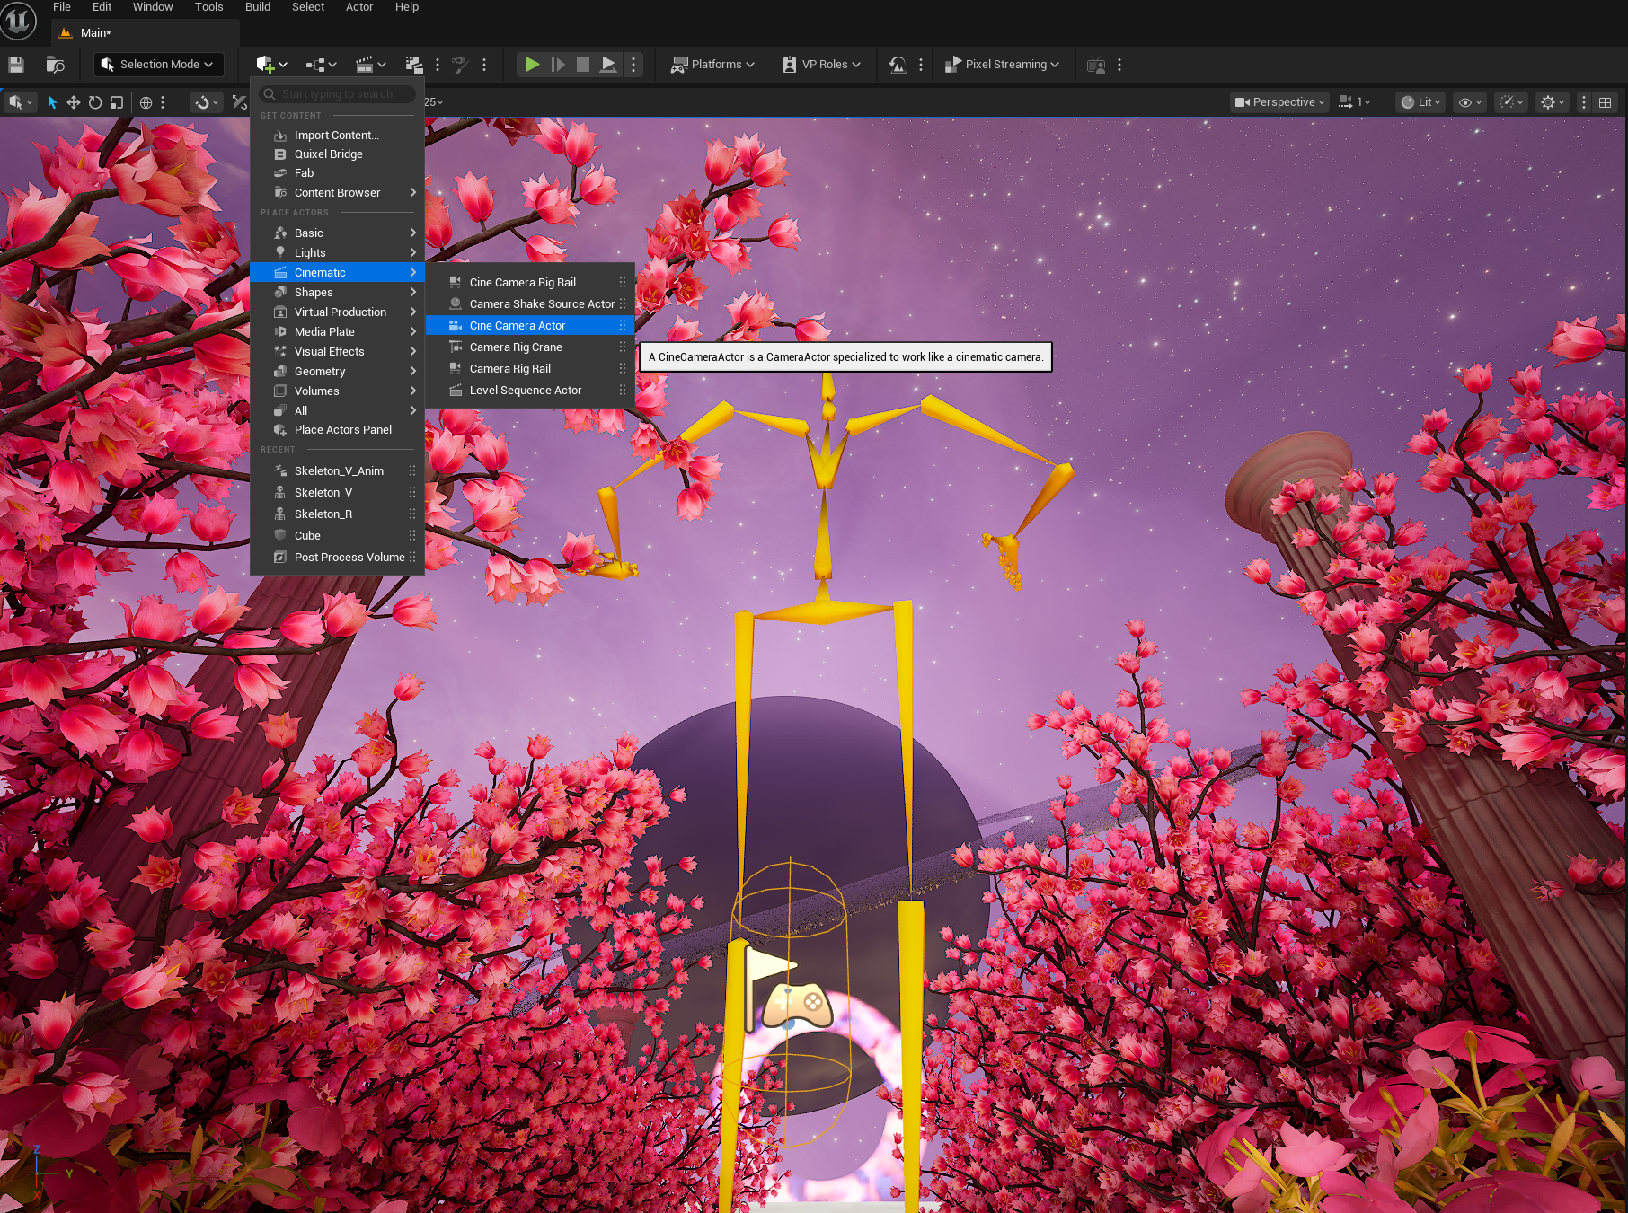This screenshot has width=1628, height=1213.
Task: Click the Save current level icon
Action: (15, 65)
